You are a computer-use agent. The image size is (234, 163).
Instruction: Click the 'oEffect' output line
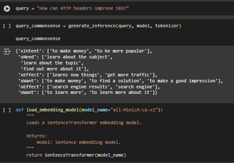pyautogui.click(x=89, y=87)
